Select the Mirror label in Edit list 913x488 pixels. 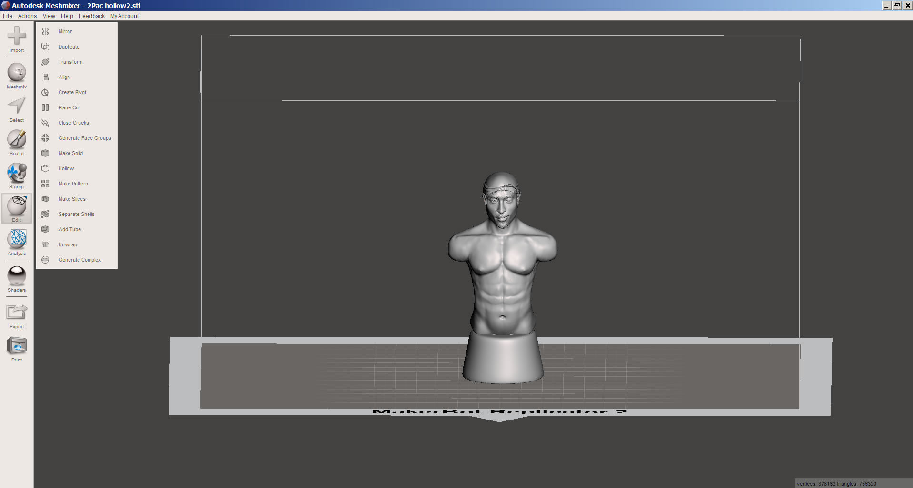(x=65, y=31)
